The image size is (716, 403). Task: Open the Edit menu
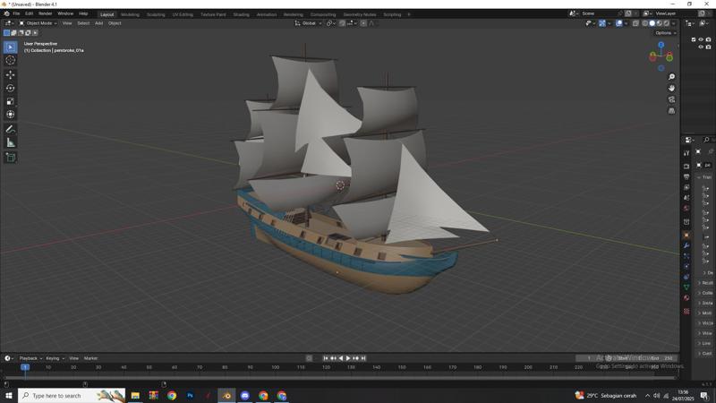30,13
